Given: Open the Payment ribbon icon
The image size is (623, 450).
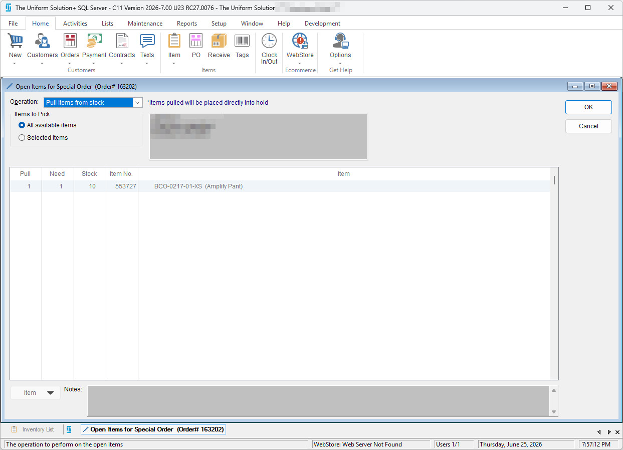Looking at the screenshot, I should [94, 41].
